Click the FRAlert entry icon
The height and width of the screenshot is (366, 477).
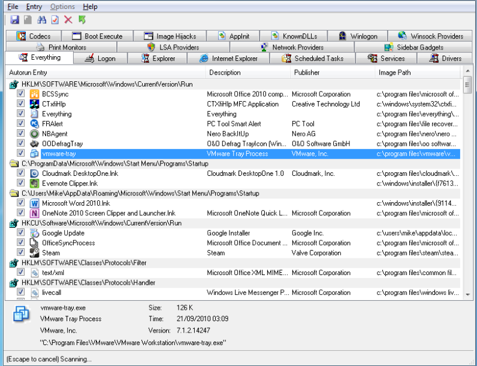[x=34, y=124]
